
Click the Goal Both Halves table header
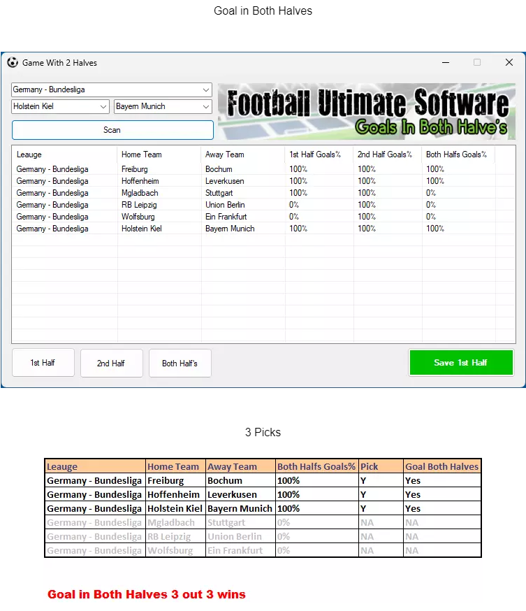tap(442, 466)
